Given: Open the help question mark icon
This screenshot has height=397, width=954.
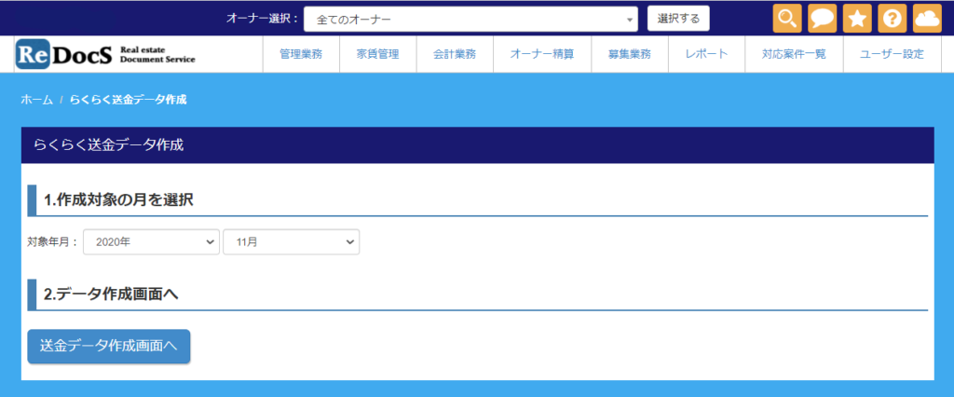Looking at the screenshot, I should click(x=893, y=19).
